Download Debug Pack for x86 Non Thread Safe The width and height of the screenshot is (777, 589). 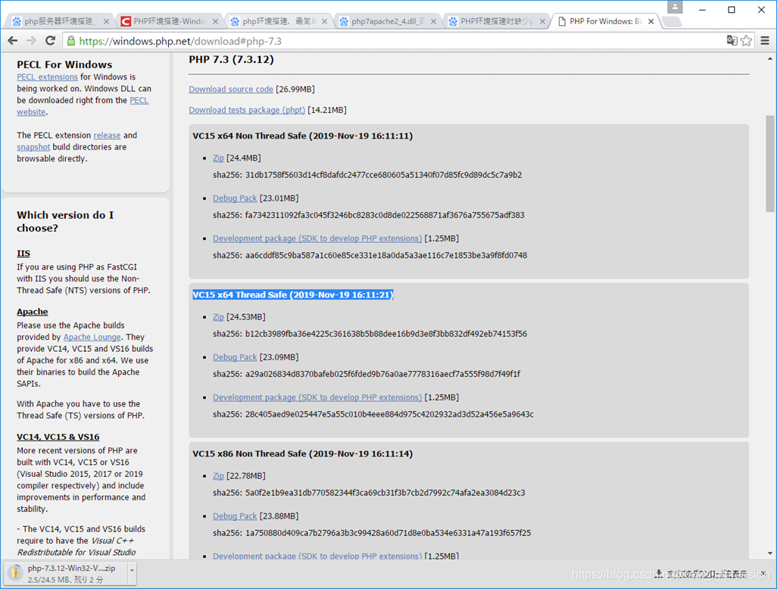click(235, 516)
